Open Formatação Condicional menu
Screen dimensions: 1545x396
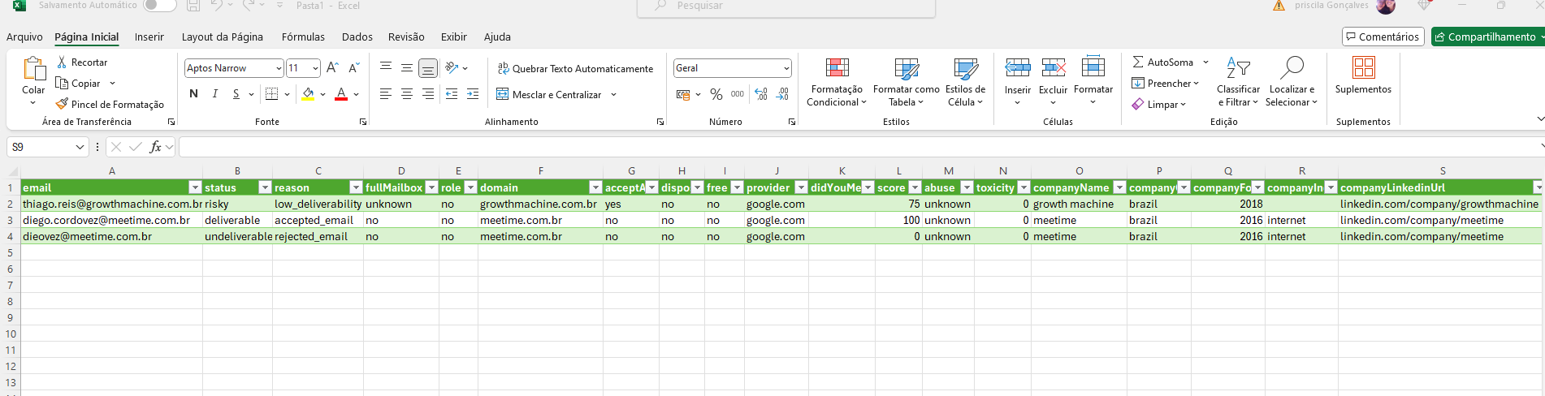[x=837, y=81]
